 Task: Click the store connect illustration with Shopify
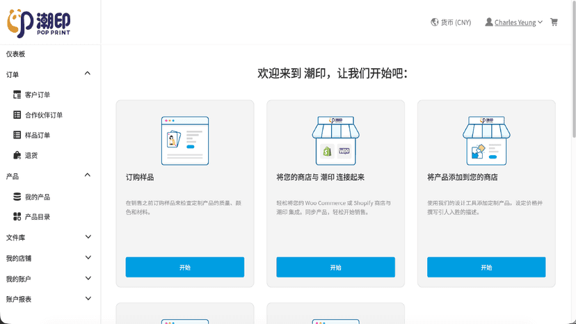pos(336,140)
